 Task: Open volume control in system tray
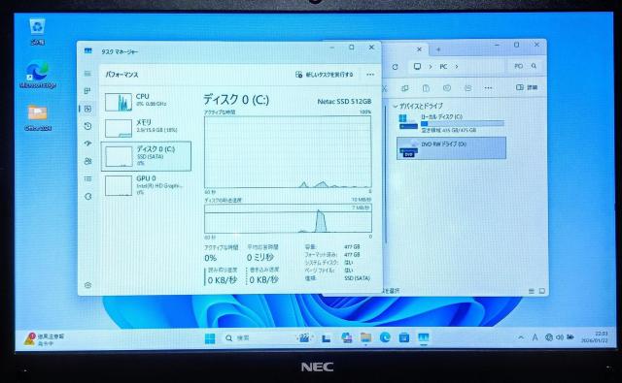click(560, 337)
